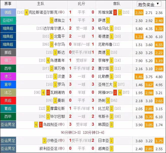Screen dimensions: 166x153
Task: Click red card 1 beside 阿雅GFCO
Action: pos(115,93)
